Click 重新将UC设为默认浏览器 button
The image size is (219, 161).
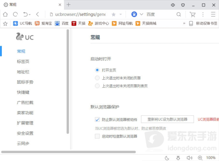tap(167, 119)
